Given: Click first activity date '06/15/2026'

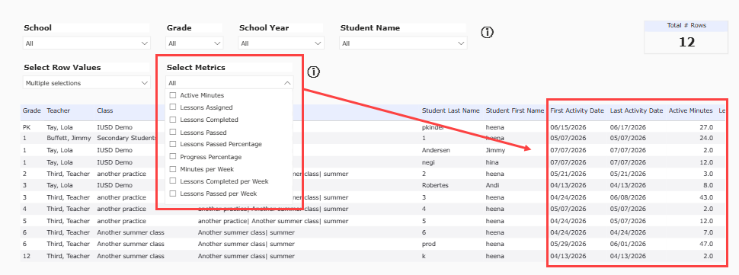Looking at the screenshot, I should (x=568, y=127).
